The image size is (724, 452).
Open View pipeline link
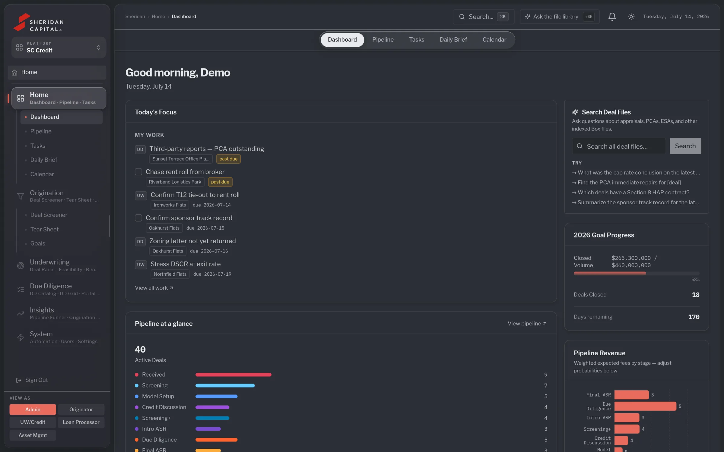pyautogui.click(x=527, y=324)
